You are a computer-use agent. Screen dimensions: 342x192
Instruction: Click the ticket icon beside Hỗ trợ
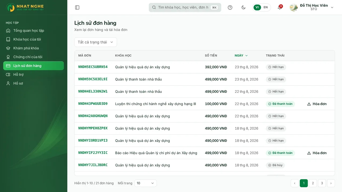click(x=8, y=74)
